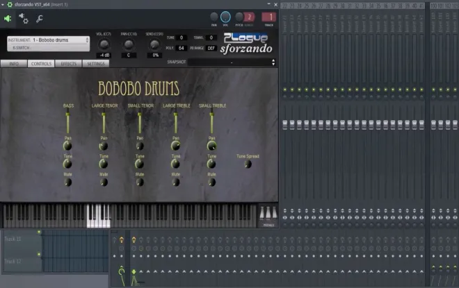Toggle the BASS Mute knob
Viewport: 459px width, 288px height.
click(x=67, y=183)
